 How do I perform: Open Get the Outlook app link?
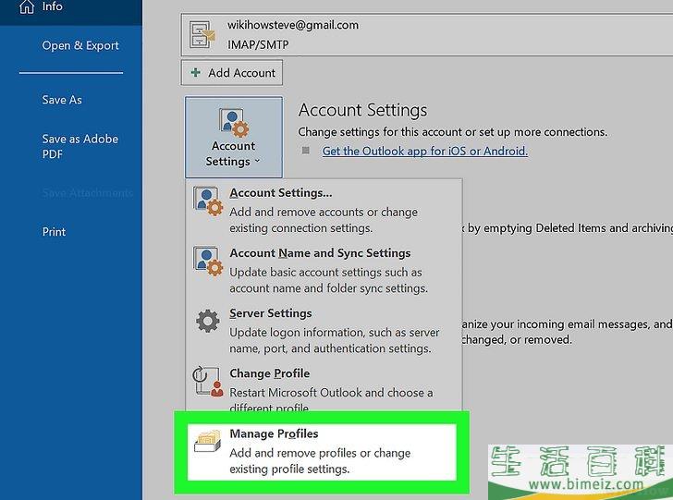pos(425,151)
